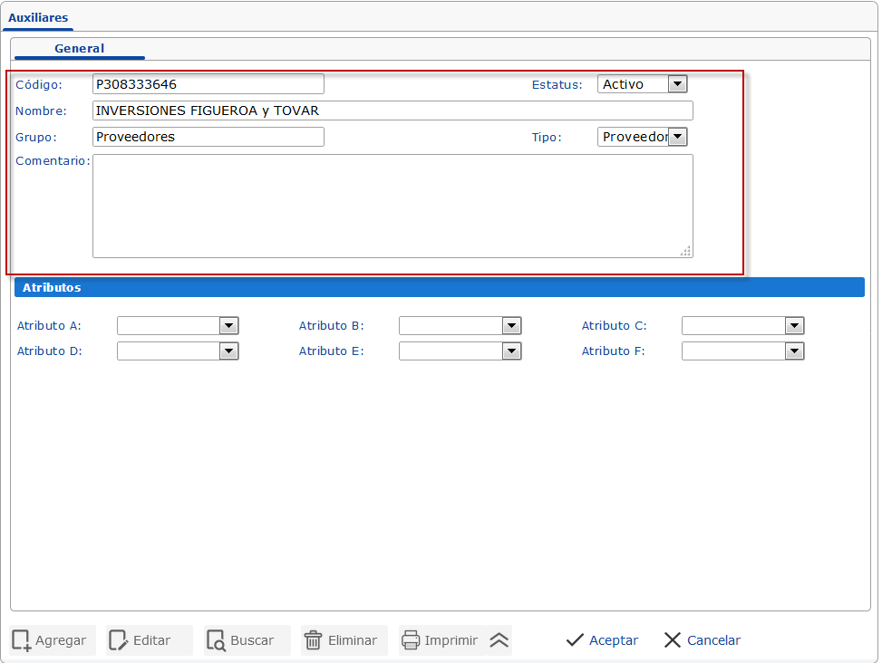Click the Buscar magnifier icon
The width and height of the screenshot is (882, 663).
pos(218,640)
